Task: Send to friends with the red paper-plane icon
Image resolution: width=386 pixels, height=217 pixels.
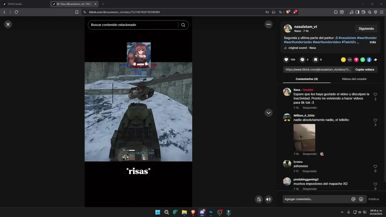Action: click(x=356, y=60)
